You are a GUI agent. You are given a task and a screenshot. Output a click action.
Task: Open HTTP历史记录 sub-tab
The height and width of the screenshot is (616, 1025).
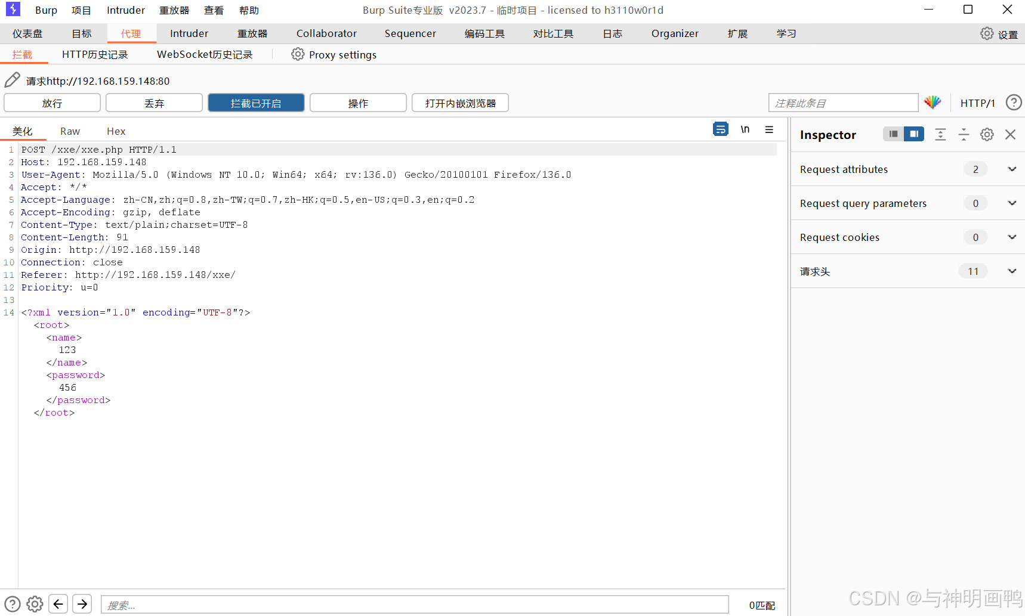(x=95, y=54)
